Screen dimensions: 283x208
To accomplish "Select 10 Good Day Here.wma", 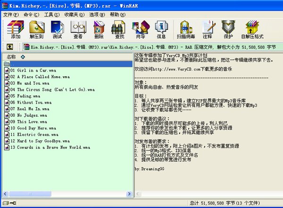I will click(33, 128).
